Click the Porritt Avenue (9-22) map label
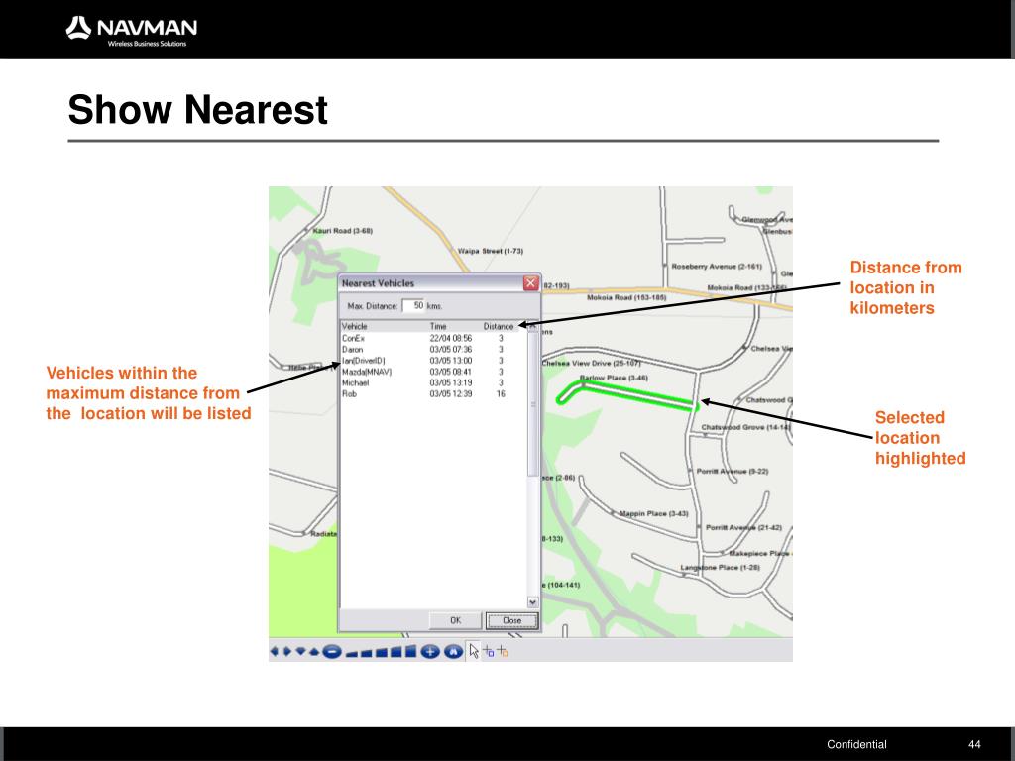 coord(733,471)
